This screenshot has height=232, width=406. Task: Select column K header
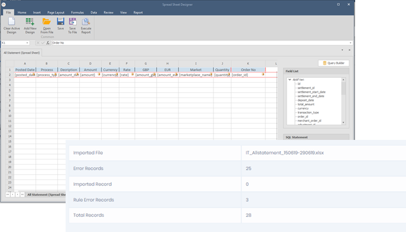248,64
